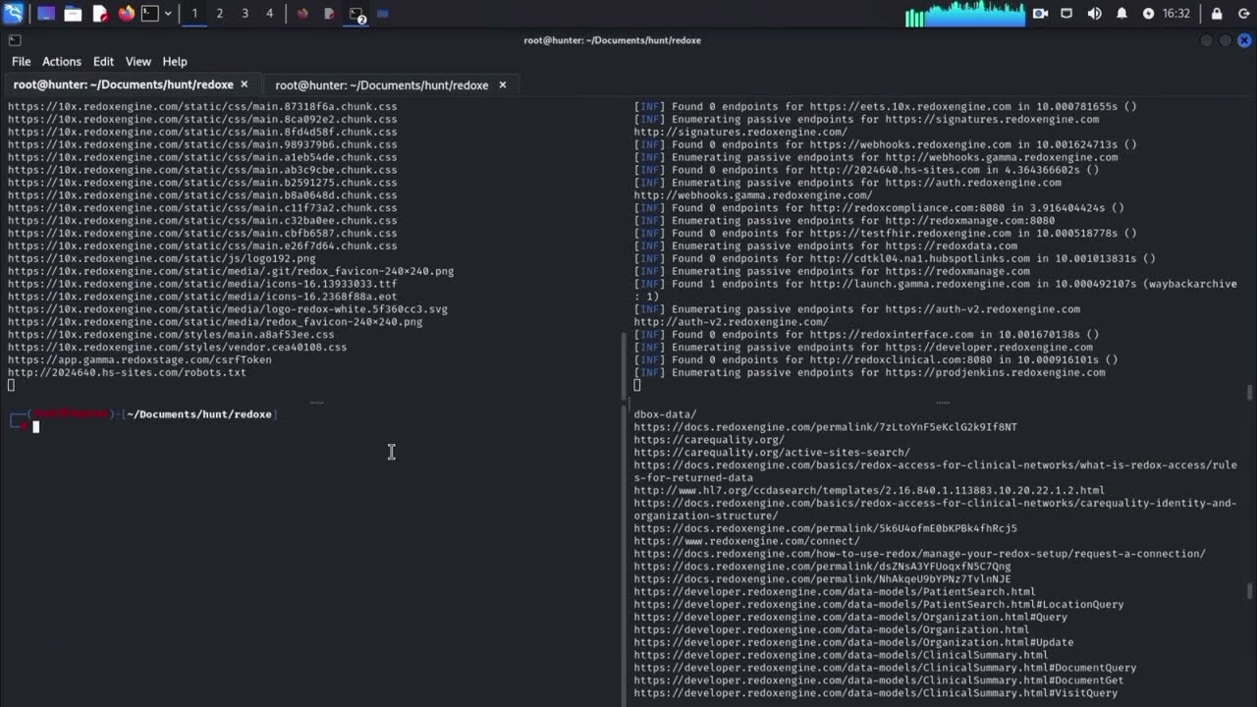
Task: Expand the terminal launcher dropdown arrow
Action: tap(168, 14)
